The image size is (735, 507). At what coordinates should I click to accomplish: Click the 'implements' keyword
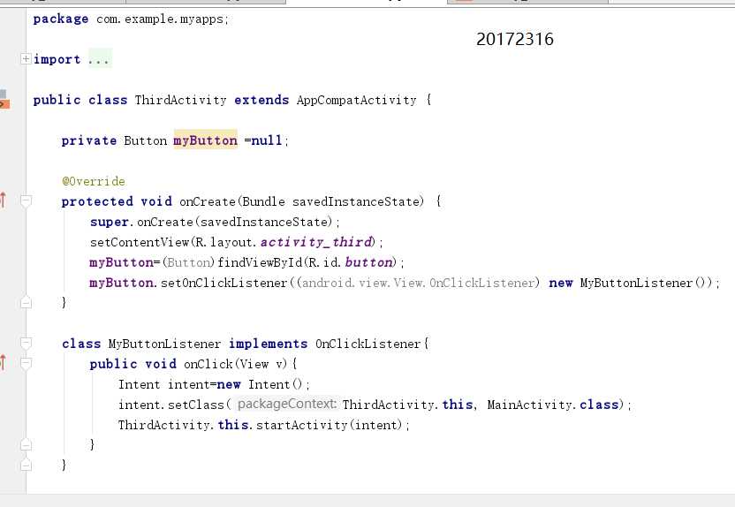(x=269, y=344)
